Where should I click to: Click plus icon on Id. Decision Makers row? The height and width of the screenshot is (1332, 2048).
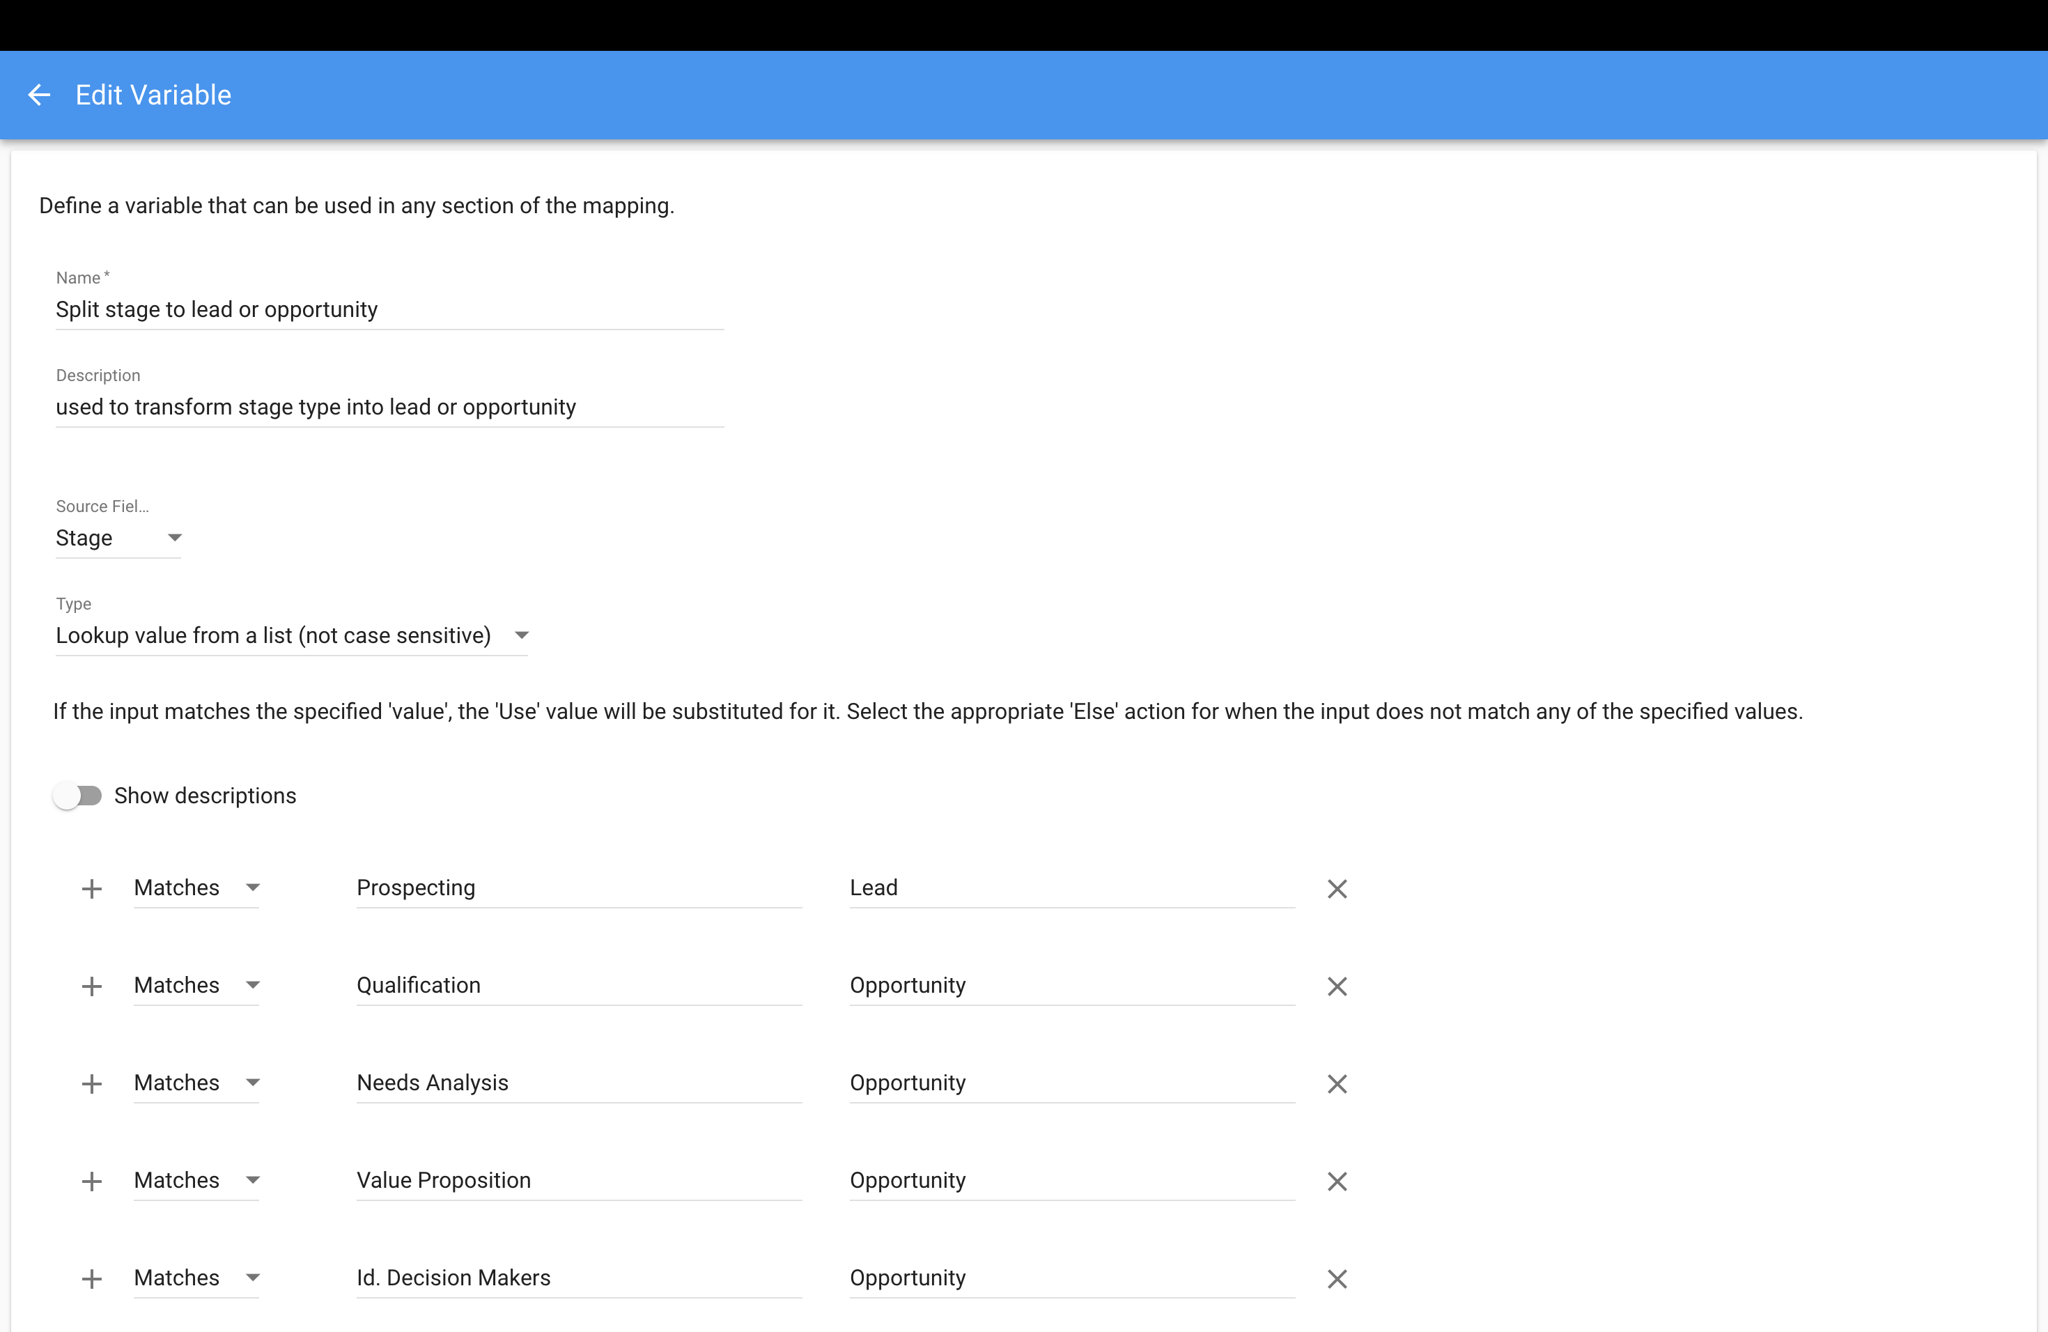tap(91, 1278)
